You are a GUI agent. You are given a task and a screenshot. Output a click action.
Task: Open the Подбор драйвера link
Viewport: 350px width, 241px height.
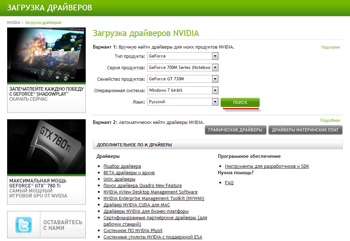click(122, 166)
